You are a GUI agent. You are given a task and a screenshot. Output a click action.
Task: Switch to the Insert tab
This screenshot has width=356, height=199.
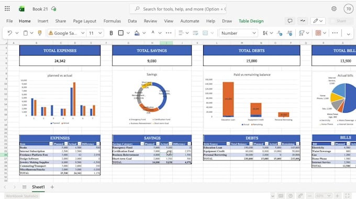[43, 21]
